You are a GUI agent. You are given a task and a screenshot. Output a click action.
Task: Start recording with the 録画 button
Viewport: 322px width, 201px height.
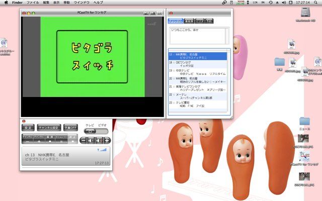(x=50, y=140)
